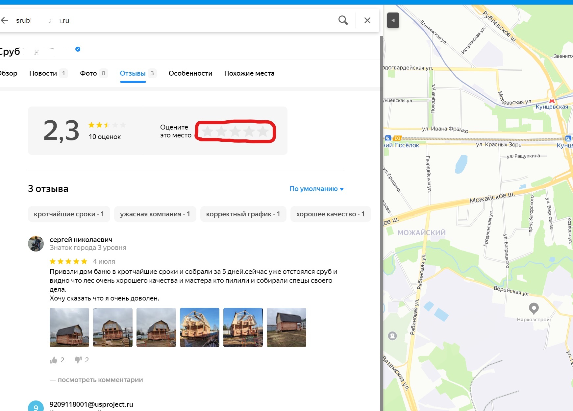Clear the search with the X icon

point(367,20)
